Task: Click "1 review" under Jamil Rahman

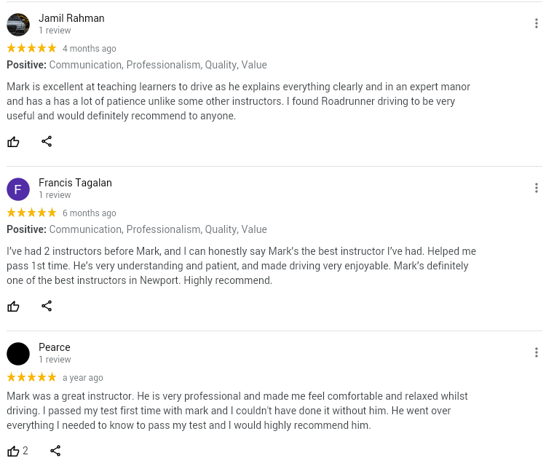Action: pyautogui.click(x=55, y=31)
